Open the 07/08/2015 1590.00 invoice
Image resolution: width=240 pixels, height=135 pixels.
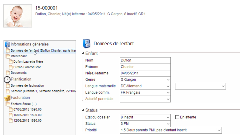27,109
